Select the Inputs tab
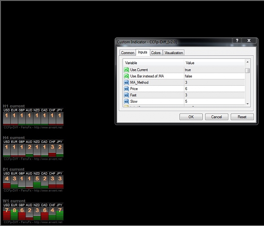The width and height of the screenshot is (264, 226). (143, 52)
